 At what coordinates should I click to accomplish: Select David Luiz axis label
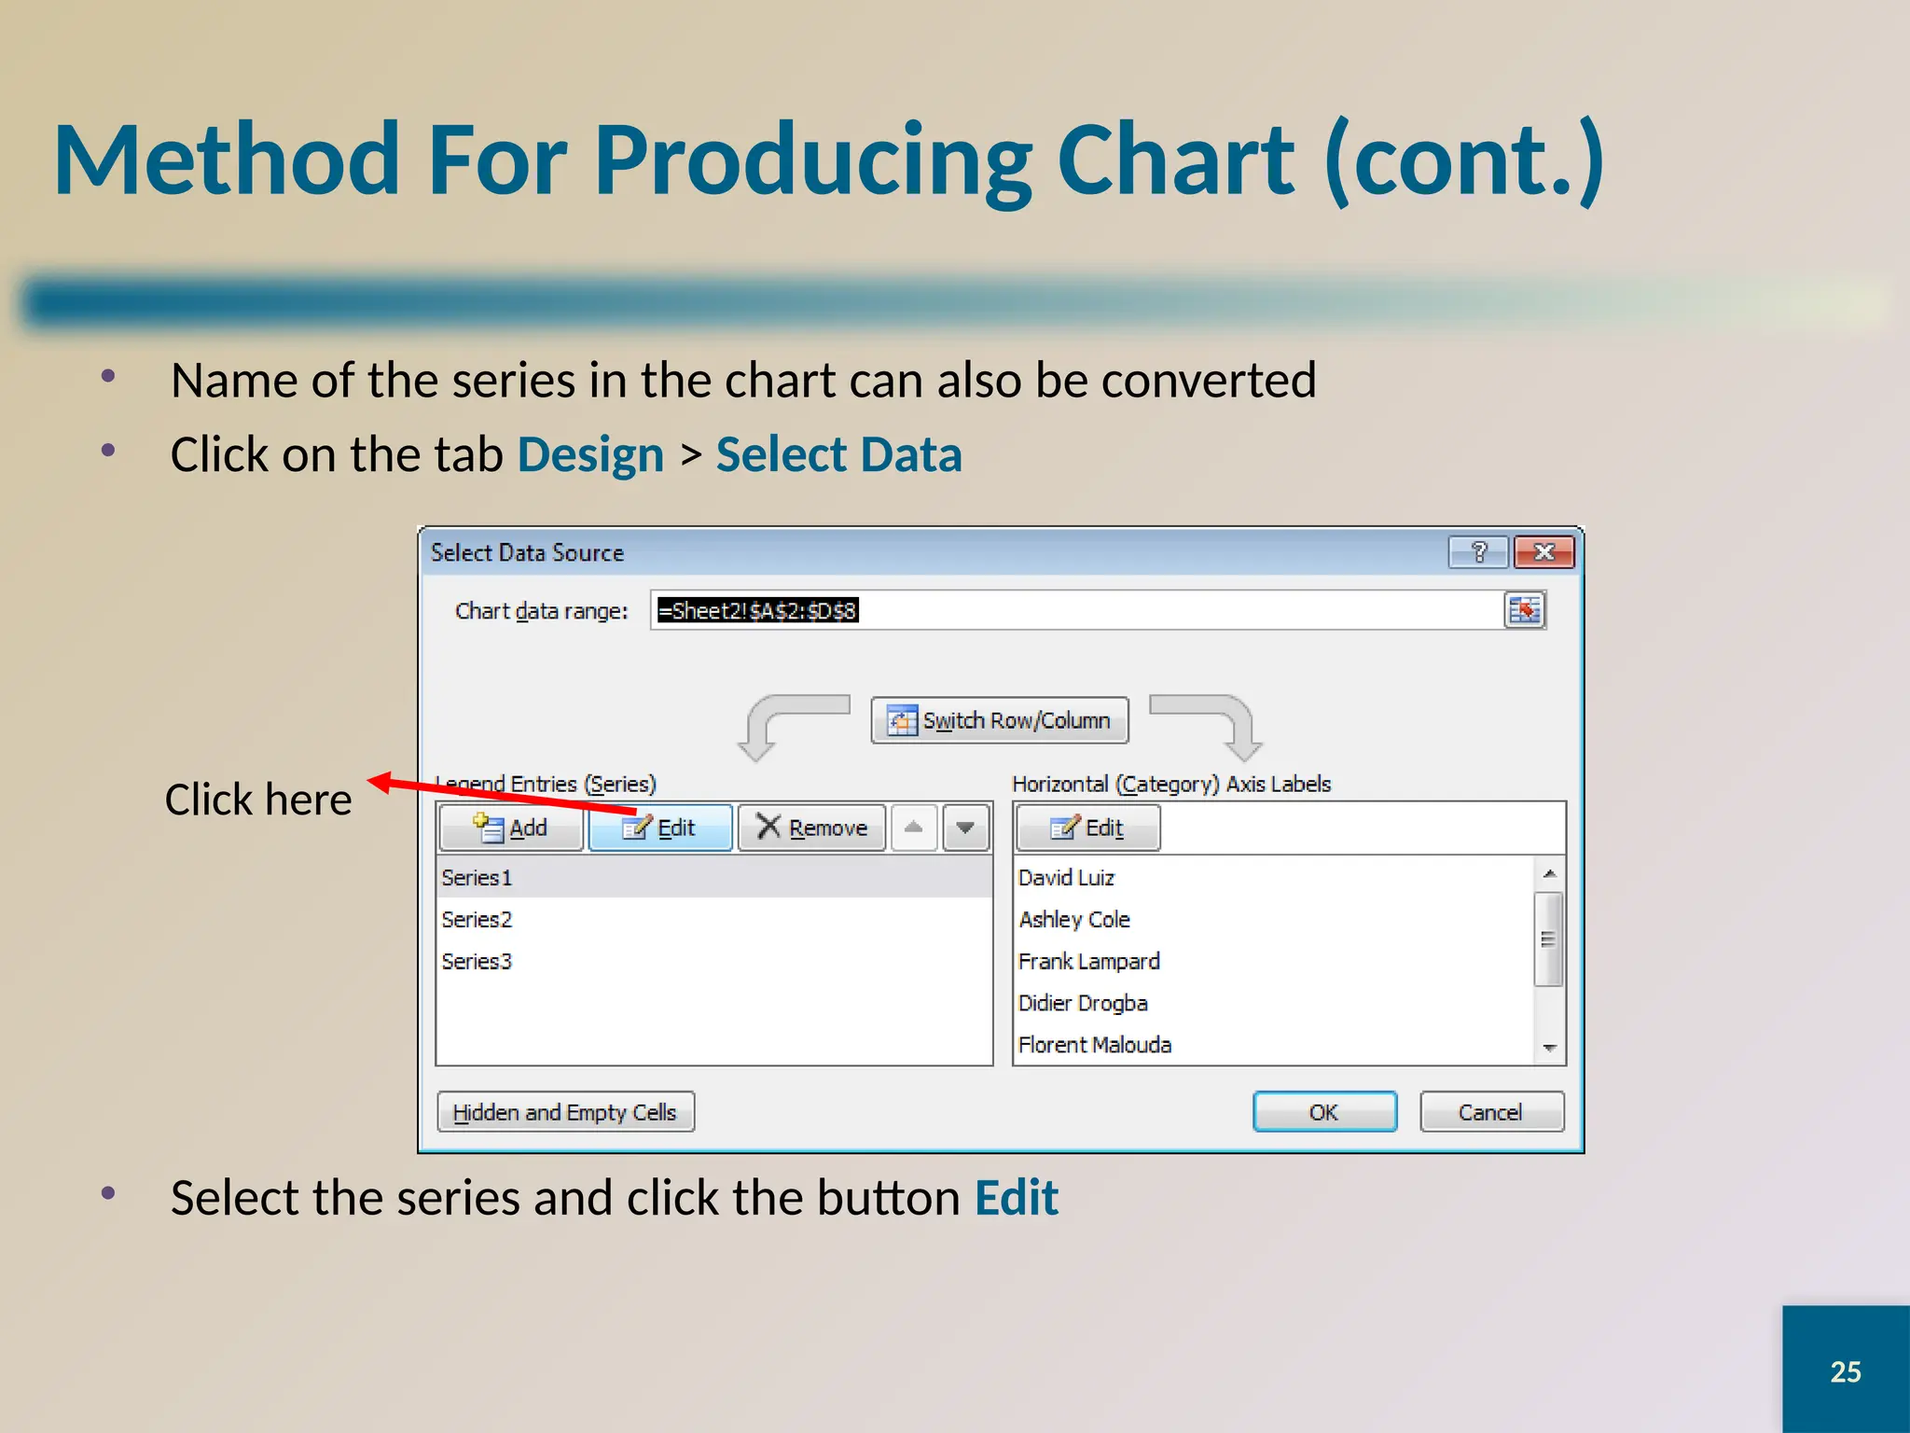pos(1274,877)
